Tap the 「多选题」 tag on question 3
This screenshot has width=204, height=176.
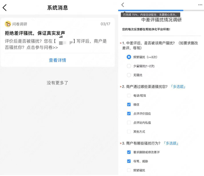point(171,143)
